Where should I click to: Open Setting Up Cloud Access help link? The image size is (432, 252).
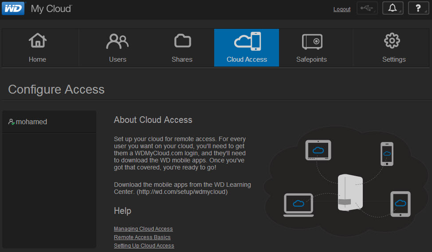tap(144, 246)
